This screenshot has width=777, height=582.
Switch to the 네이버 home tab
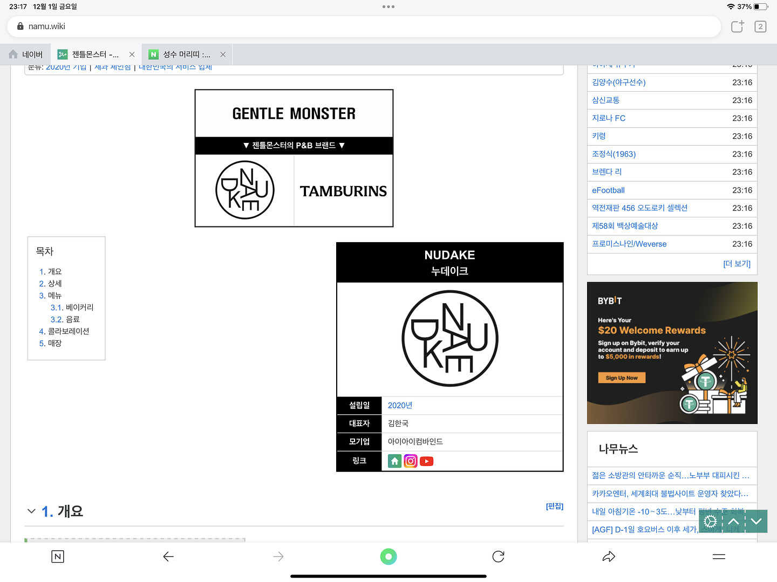[26, 54]
